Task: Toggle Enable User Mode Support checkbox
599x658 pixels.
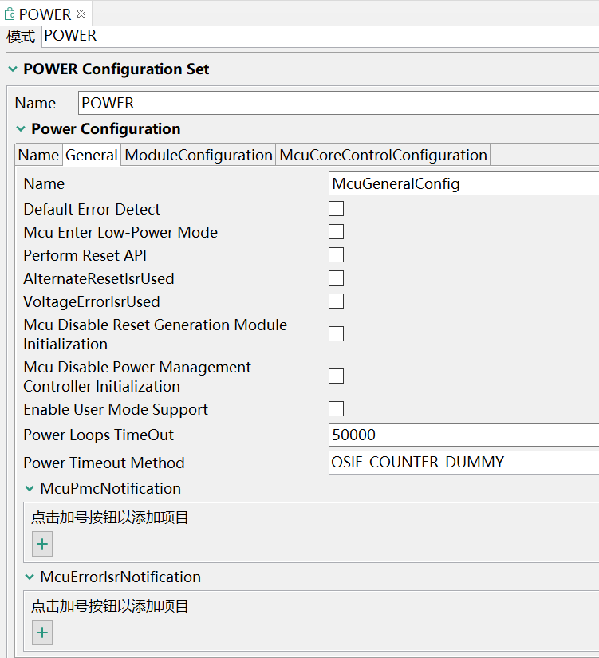Action: (337, 409)
